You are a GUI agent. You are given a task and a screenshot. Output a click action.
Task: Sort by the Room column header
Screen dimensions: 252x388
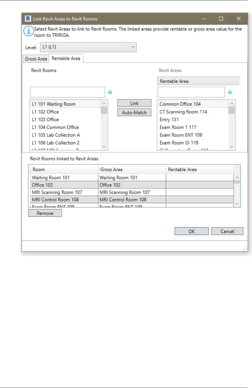click(x=64, y=170)
